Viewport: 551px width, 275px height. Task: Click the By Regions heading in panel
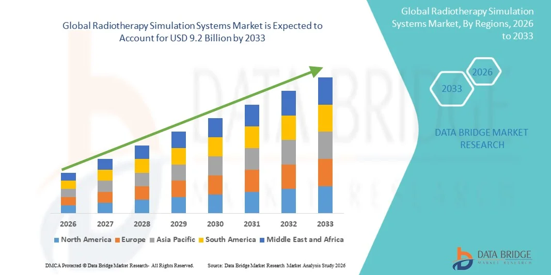(x=463, y=24)
